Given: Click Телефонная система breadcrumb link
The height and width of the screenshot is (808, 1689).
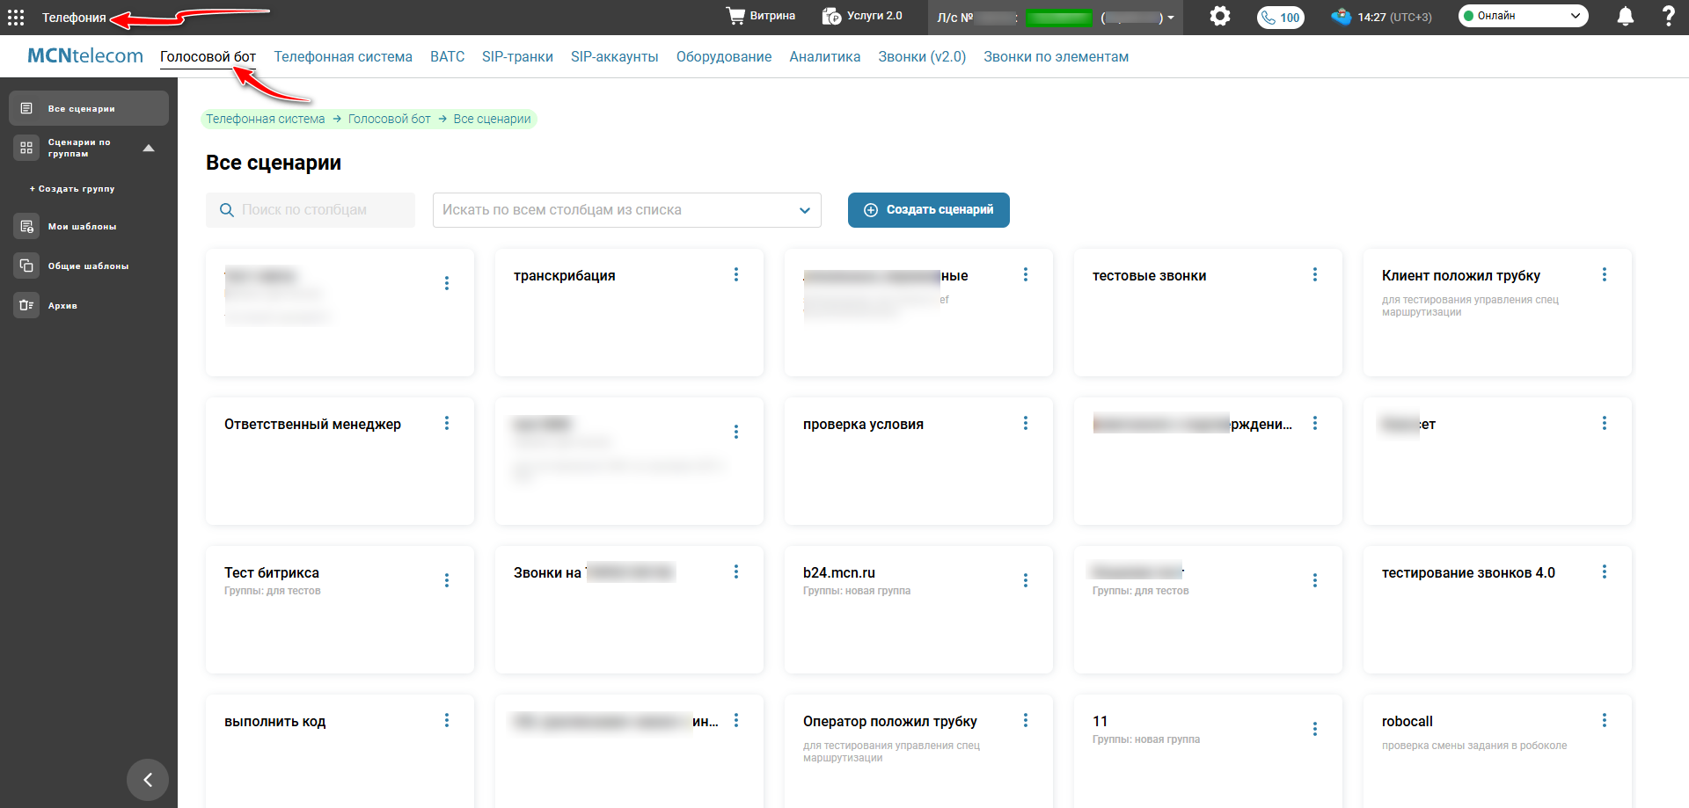Looking at the screenshot, I should point(266,119).
